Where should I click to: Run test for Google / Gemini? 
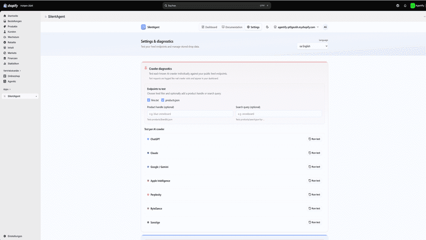[x=314, y=167]
